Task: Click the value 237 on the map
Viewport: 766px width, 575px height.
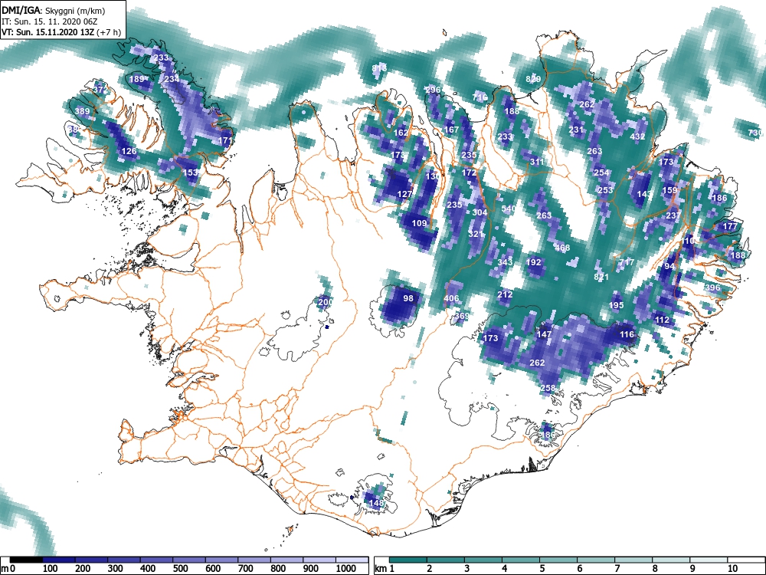Action: click(x=673, y=215)
